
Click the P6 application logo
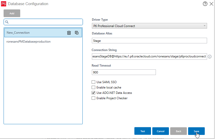4,4
